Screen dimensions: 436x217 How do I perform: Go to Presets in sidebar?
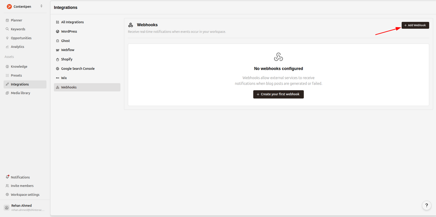[16, 75]
